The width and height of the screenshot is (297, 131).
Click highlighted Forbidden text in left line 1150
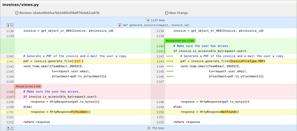tap(79, 112)
